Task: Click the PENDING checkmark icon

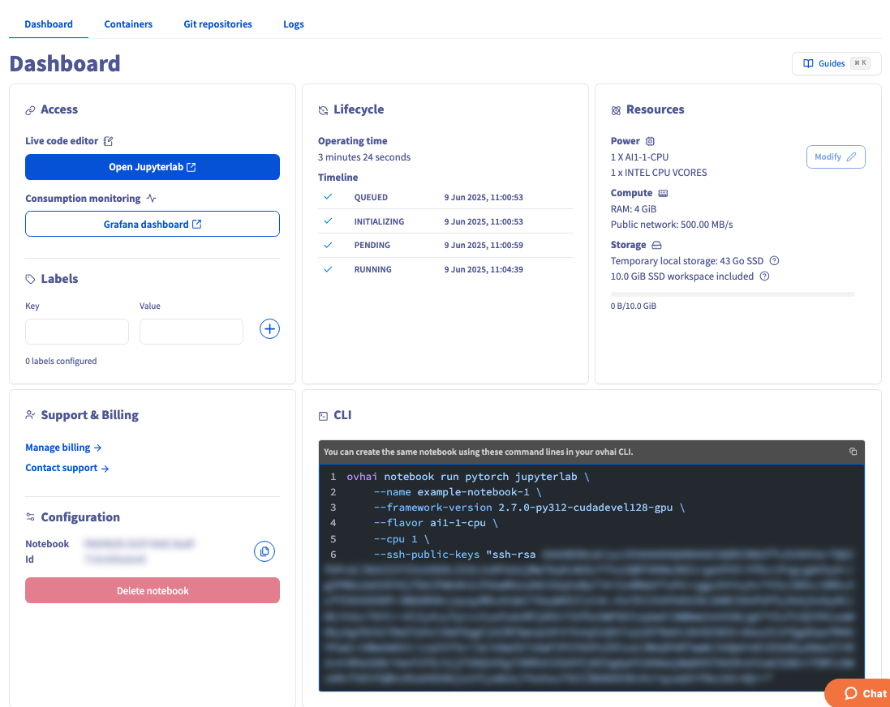Action: point(328,245)
